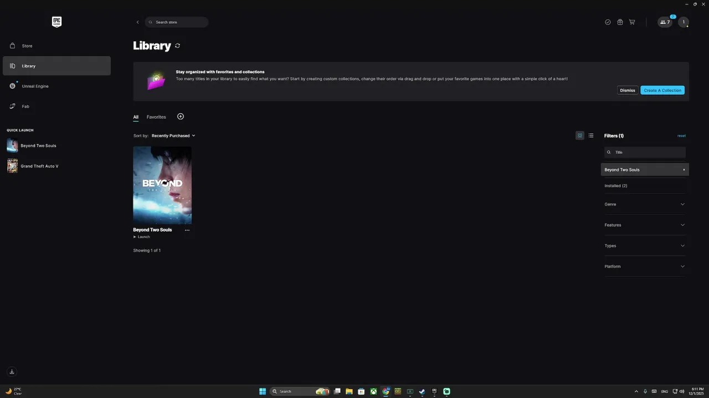The width and height of the screenshot is (709, 398).
Task: Open Fab in the sidebar
Action: click(x=56, y=106)
